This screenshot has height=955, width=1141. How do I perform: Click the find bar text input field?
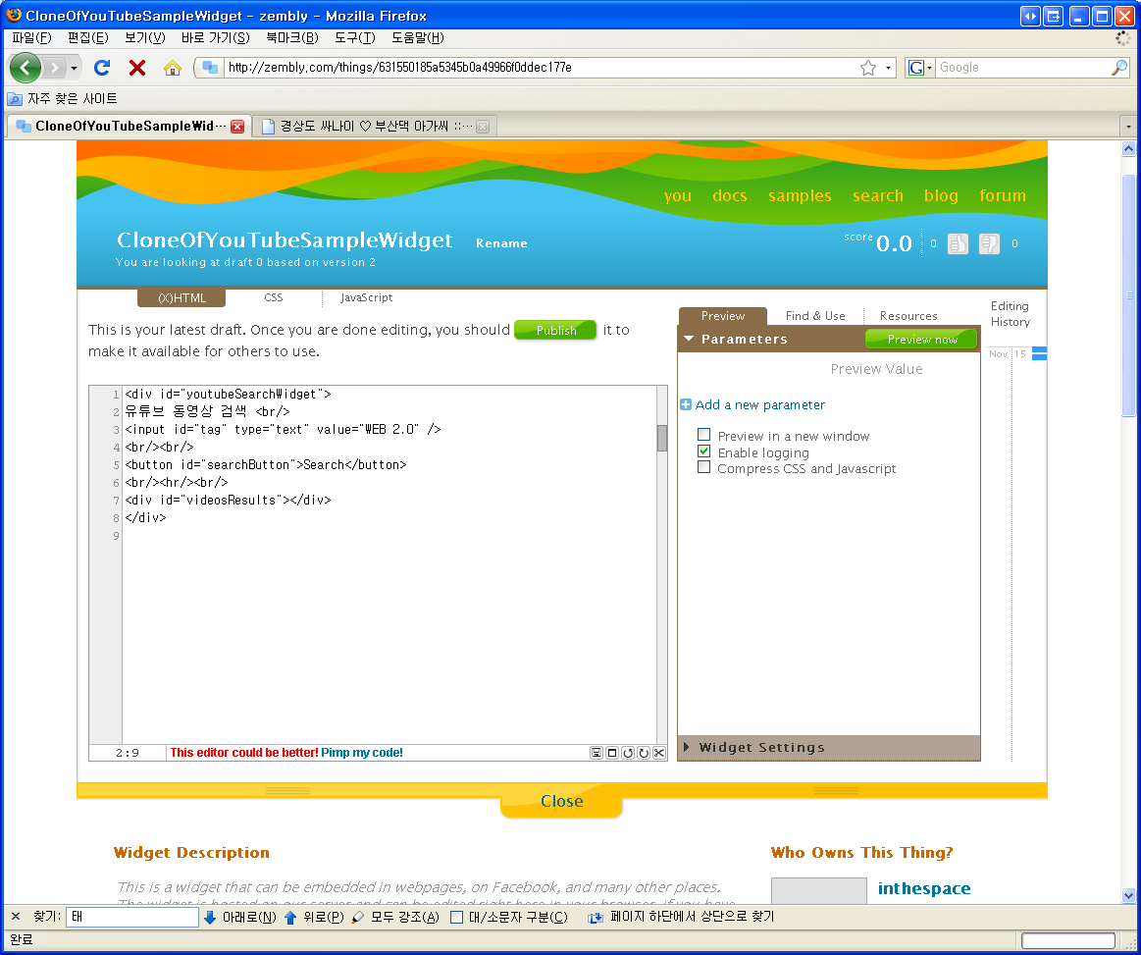coord(132,917)
